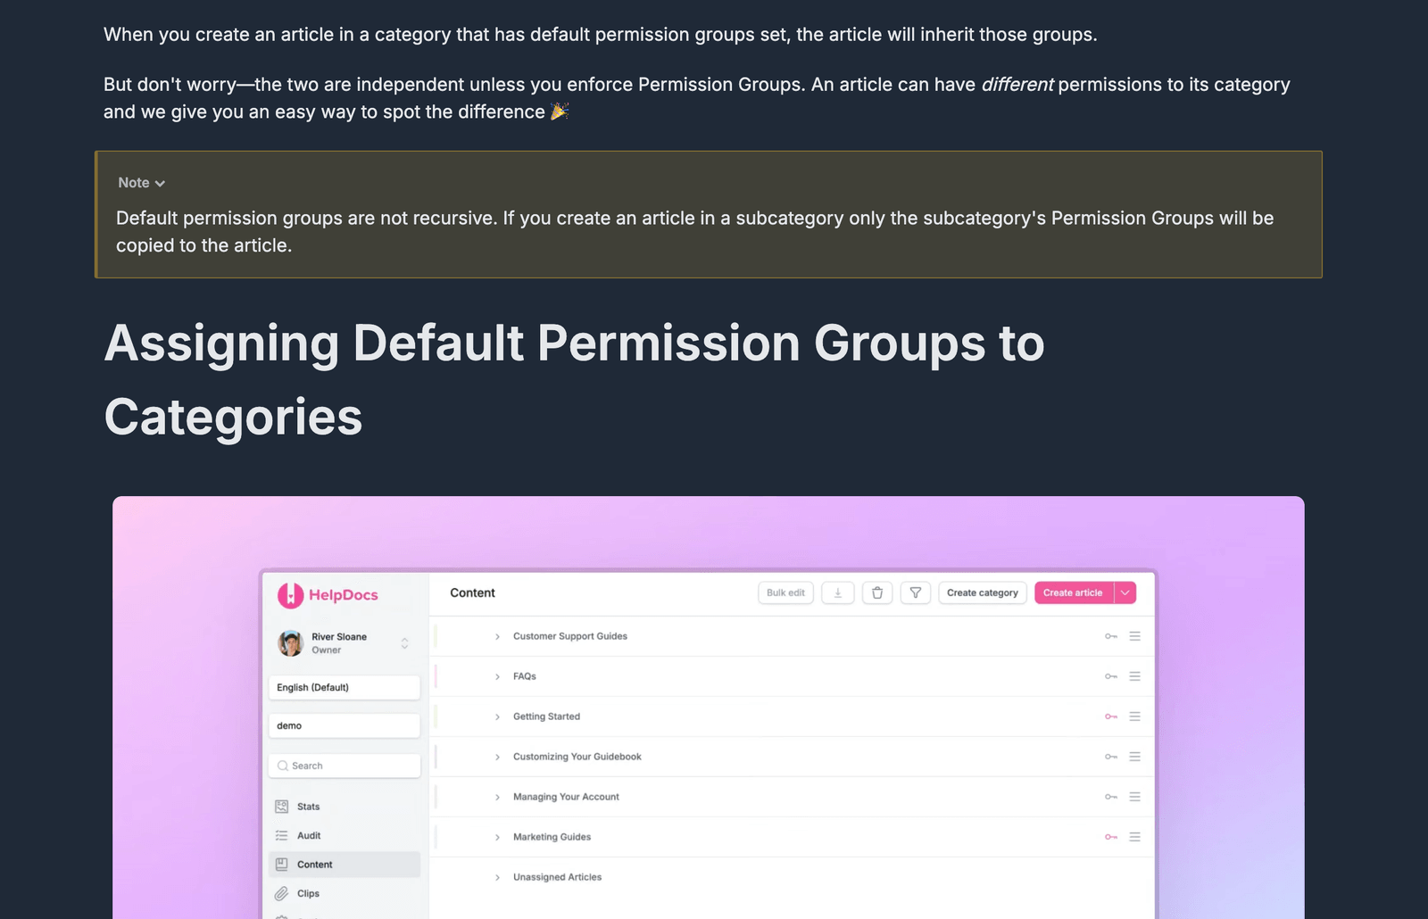
Task: Open the filter funnel icon
Action: 916,592
